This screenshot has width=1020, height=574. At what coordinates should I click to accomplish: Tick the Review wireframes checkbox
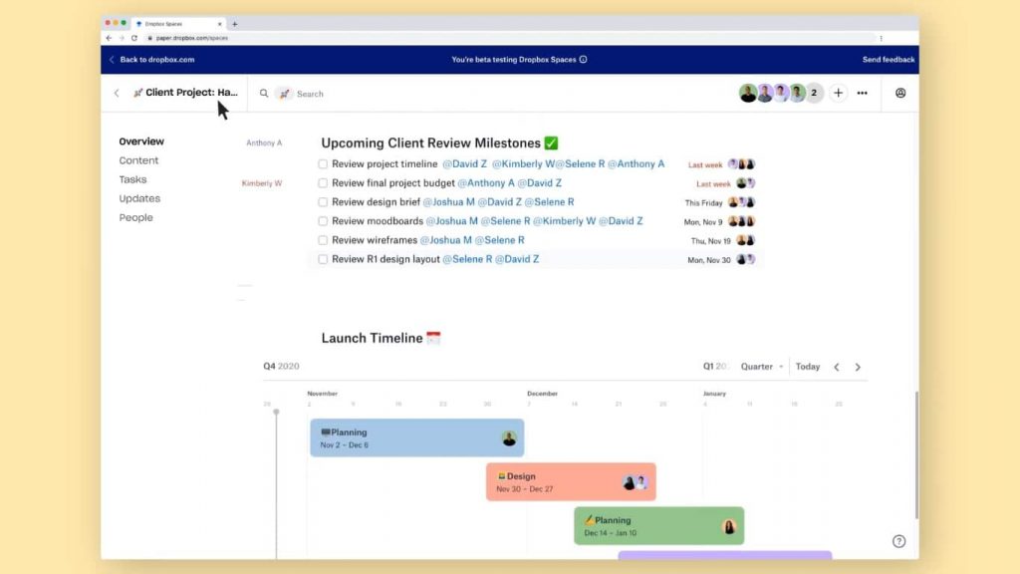(x=323, y=240)
